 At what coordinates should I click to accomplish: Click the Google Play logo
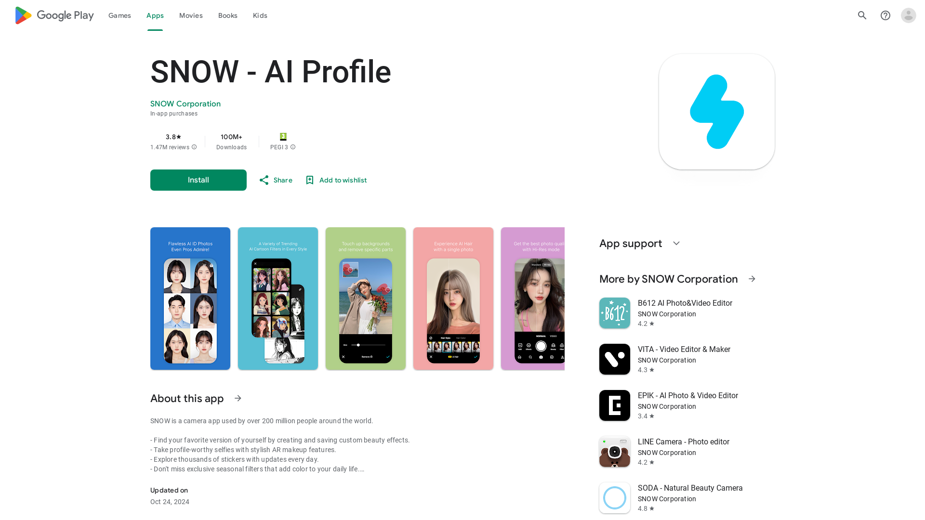[x=54, y=15]
